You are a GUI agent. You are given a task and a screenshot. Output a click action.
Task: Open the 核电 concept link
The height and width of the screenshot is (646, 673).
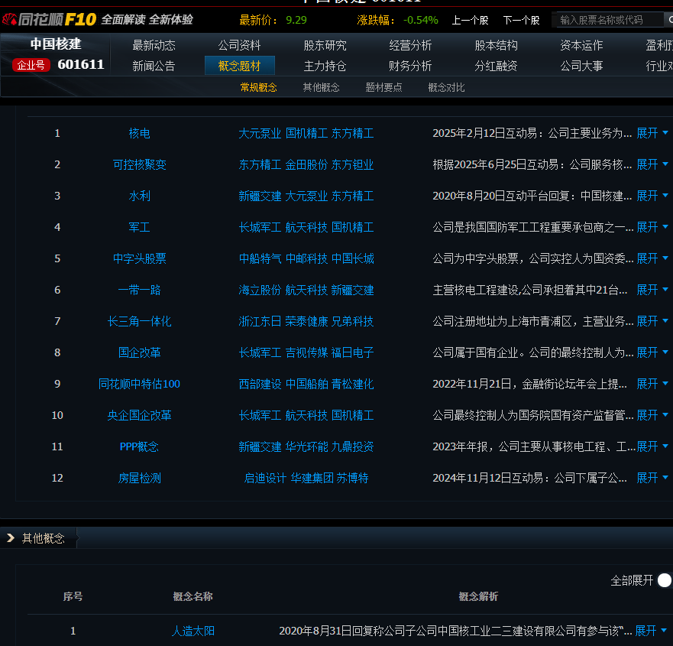coord(140,133)
